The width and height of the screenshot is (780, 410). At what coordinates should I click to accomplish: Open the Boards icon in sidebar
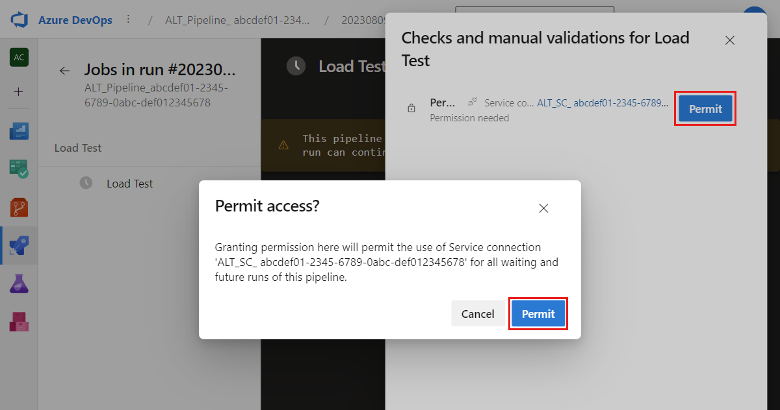(x=19, y=169)
